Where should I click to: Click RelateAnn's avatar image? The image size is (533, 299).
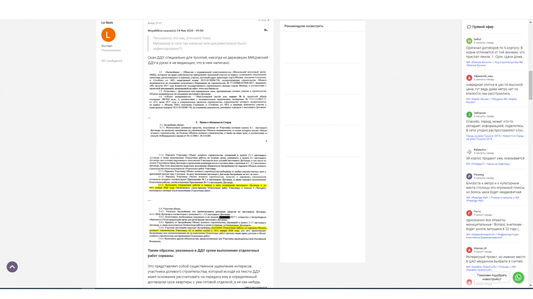pyautogui.click(x=469, y=151)
